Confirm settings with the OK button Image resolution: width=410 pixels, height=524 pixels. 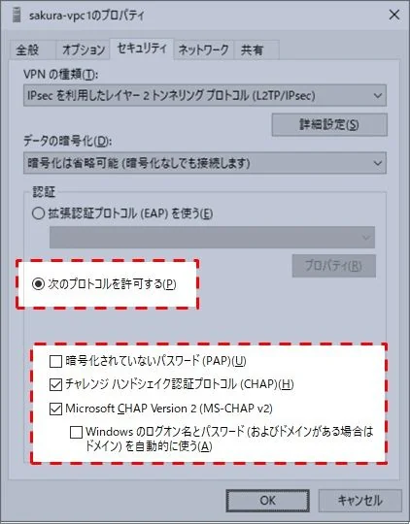click(x=267, y=501)
